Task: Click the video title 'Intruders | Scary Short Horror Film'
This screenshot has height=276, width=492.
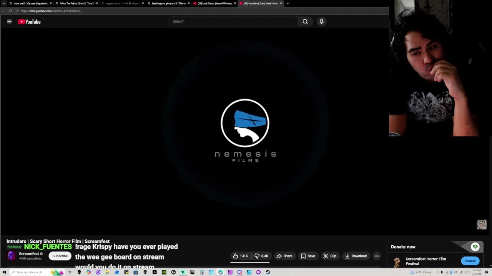Action: [58, 242]
